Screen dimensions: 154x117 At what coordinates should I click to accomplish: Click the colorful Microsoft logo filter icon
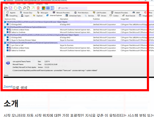pyautogui.click(x=43, y=8)
